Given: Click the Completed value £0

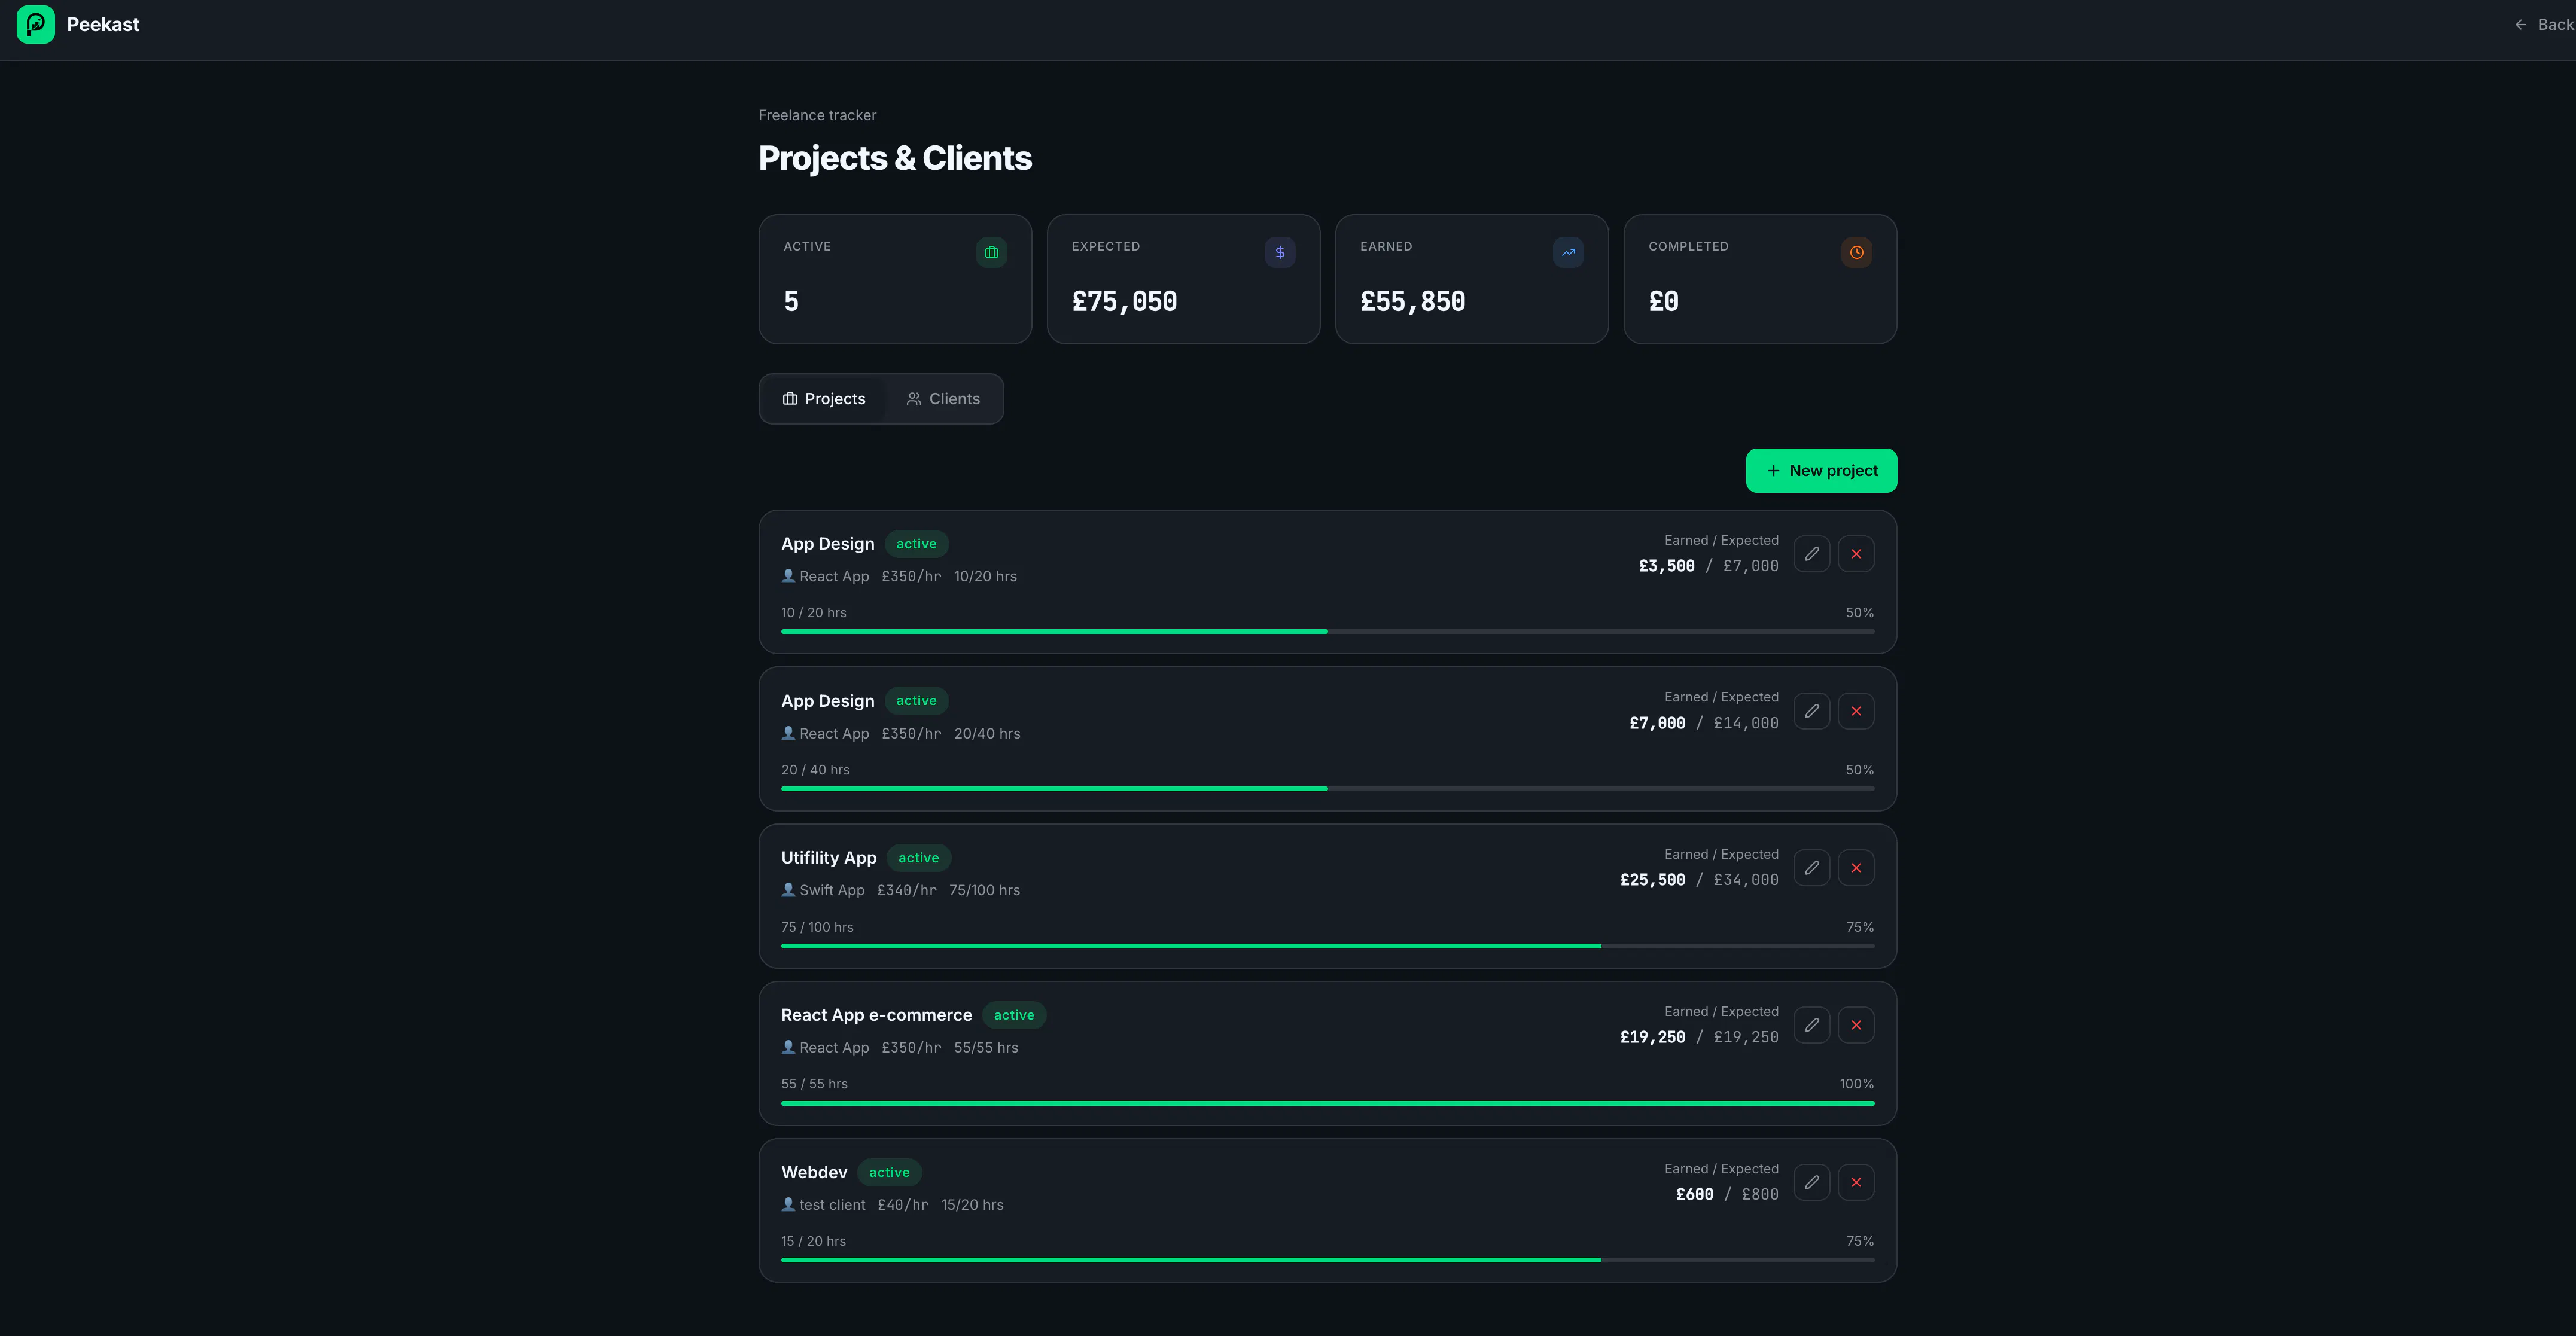Looking at the screenshot, I should [1663, 301].
